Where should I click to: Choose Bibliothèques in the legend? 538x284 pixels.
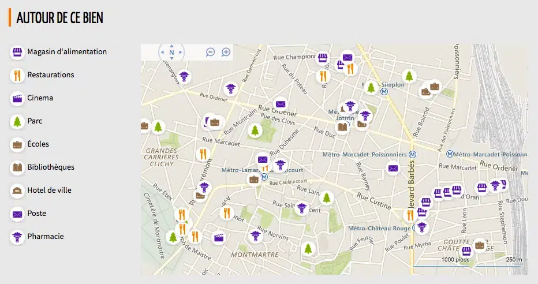coord(51,167)
